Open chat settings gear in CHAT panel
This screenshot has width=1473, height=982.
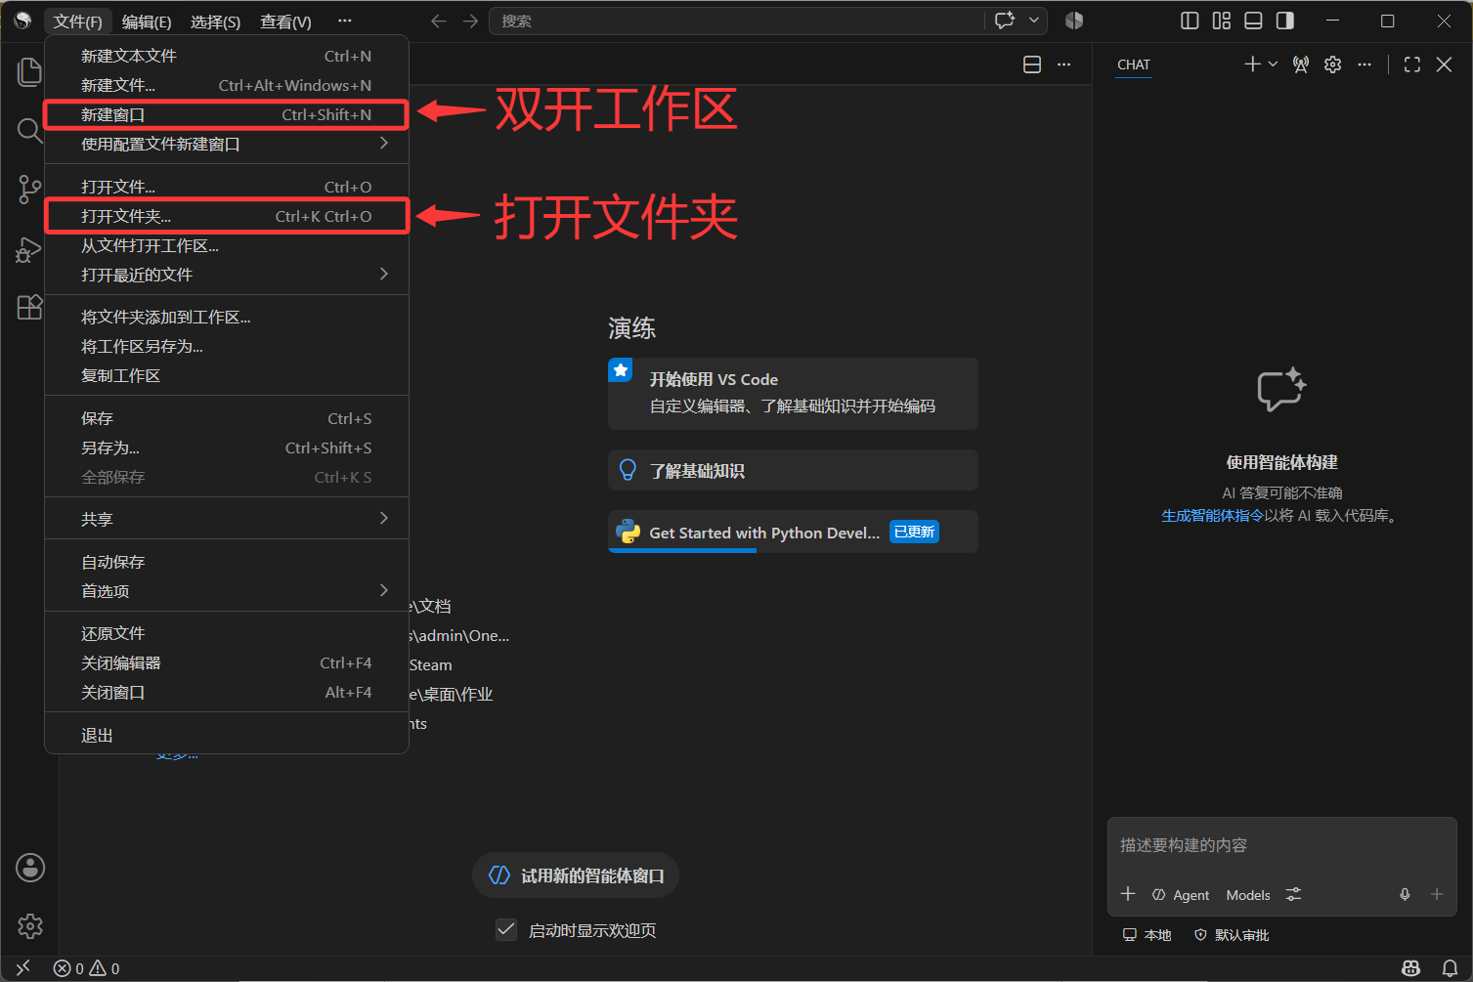coord(1332,64)
